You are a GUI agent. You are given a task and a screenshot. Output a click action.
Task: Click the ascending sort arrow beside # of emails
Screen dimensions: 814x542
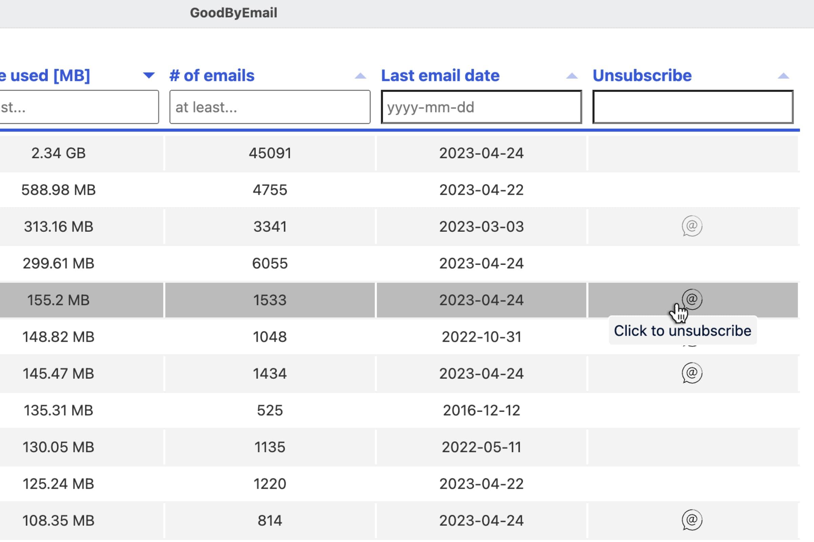360,75
